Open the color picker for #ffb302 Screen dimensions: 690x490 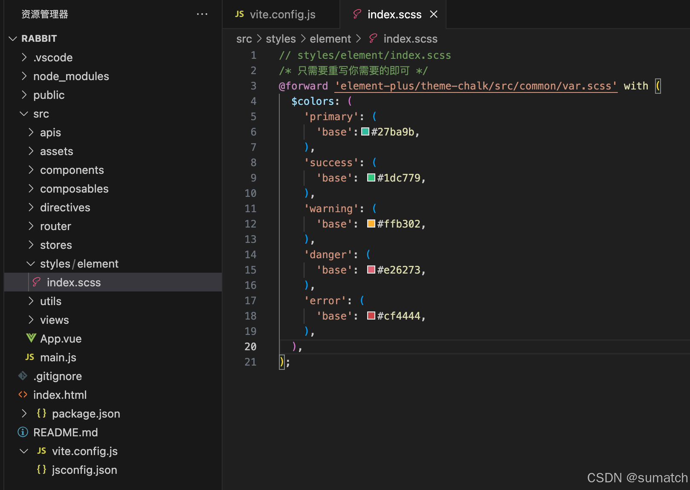click(x=371, y=224)
